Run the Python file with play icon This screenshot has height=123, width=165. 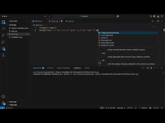tap(153, 21)
